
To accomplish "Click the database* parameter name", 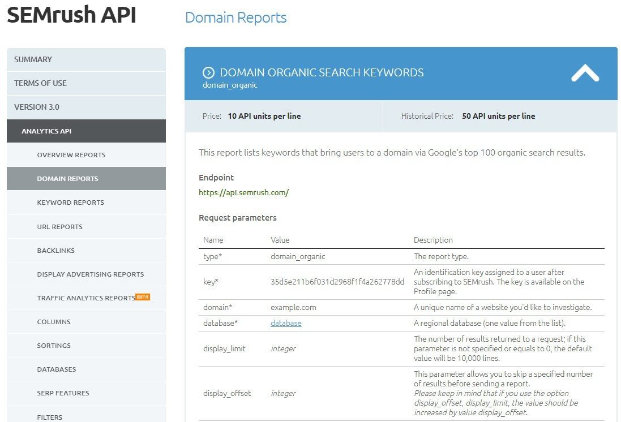I will 220,323.
